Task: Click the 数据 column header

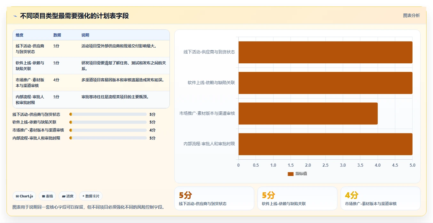Action: (57, 35)
